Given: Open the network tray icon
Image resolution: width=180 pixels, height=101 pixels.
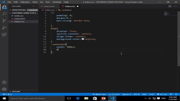Looking at the screenshot, I should pos(154,98).
